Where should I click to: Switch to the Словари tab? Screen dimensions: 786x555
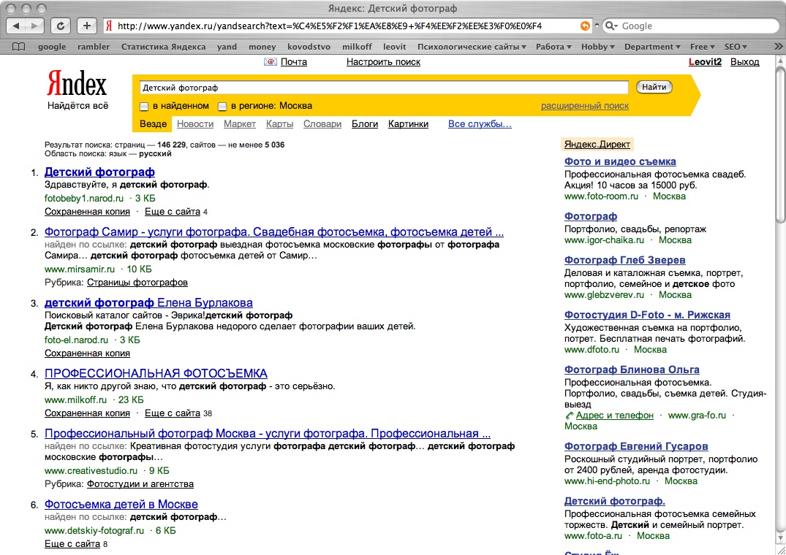(322, 124)
